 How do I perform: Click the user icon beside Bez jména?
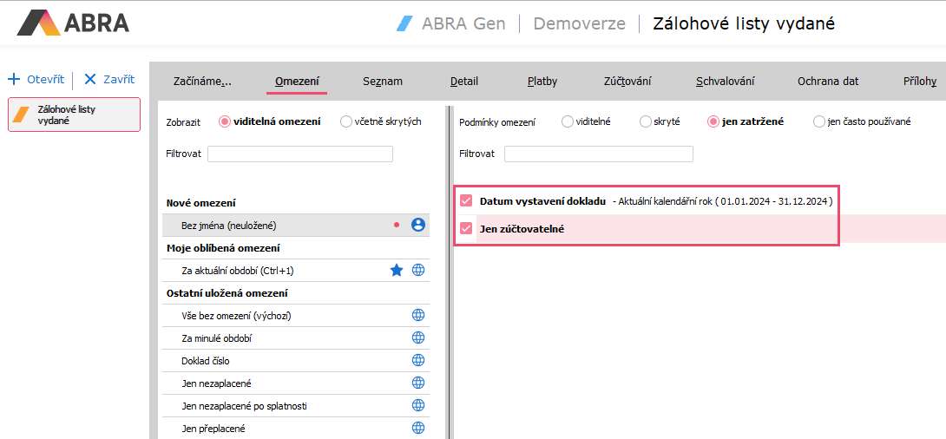pos(418,225)
